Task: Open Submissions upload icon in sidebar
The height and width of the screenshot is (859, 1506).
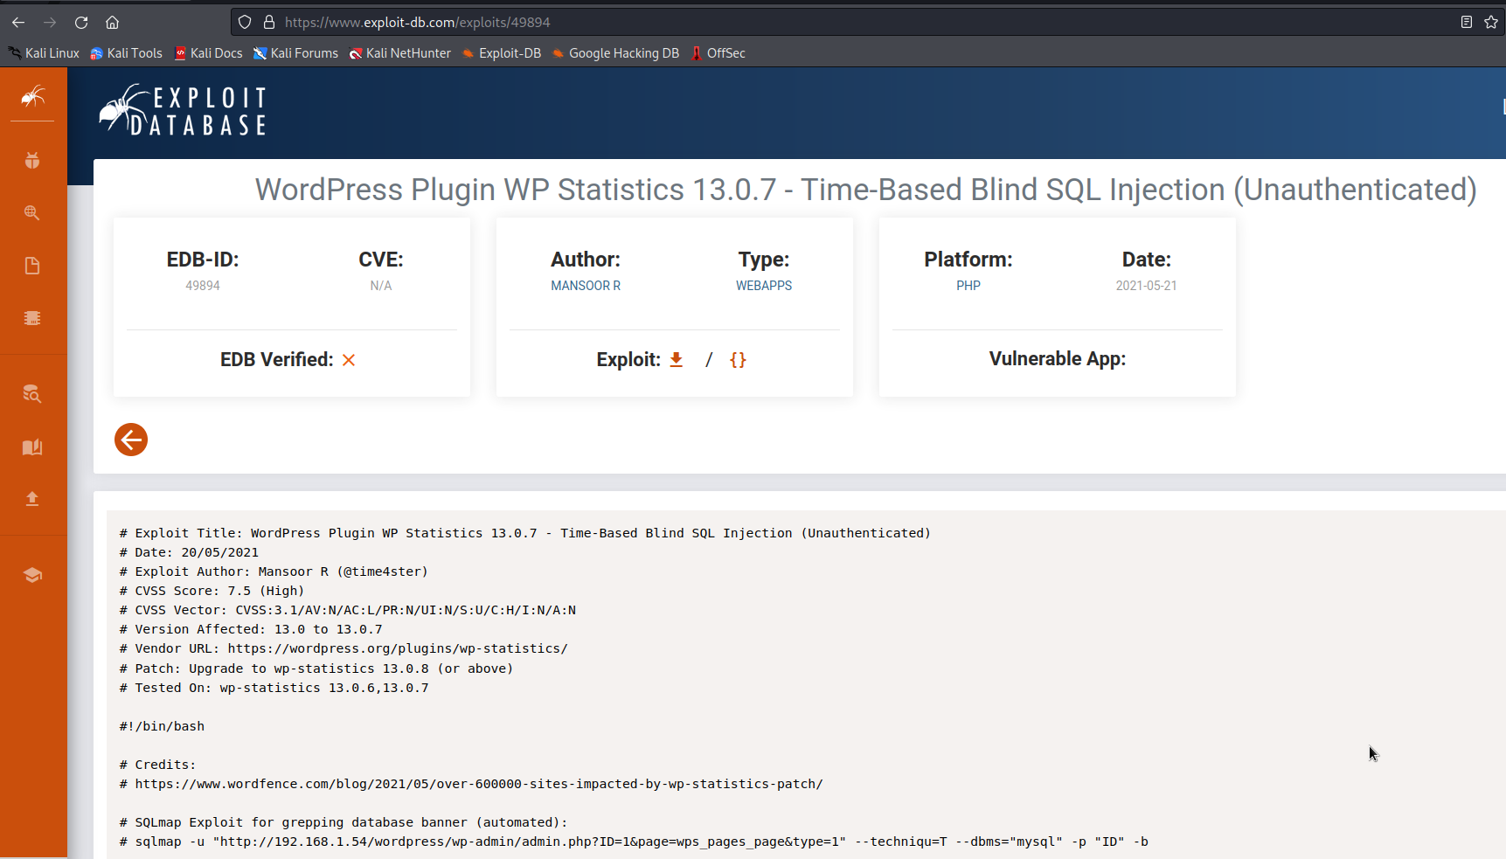Action: click(x=32, y=499)
